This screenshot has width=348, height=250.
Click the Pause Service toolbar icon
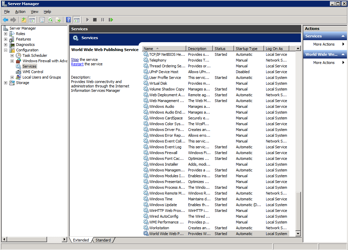103,20
